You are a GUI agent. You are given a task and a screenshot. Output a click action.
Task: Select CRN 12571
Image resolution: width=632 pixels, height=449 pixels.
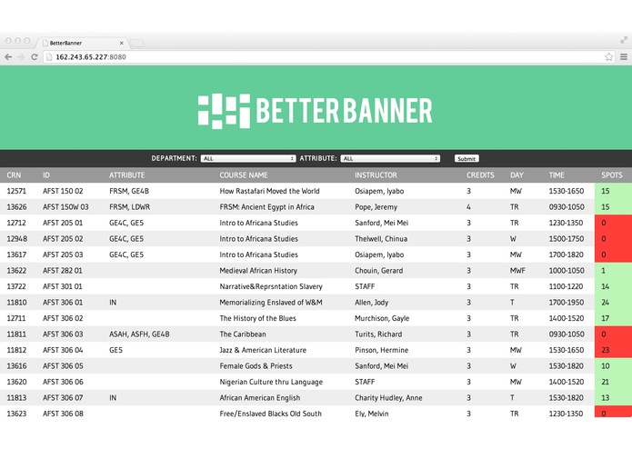[16, 191]
